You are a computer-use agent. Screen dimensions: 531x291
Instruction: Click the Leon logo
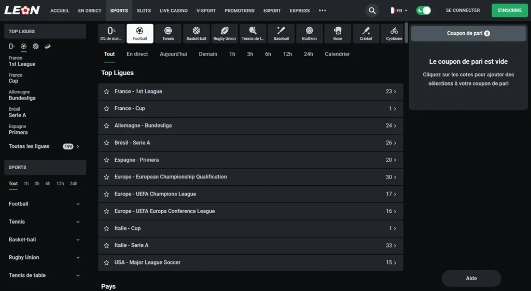(22, 10)
